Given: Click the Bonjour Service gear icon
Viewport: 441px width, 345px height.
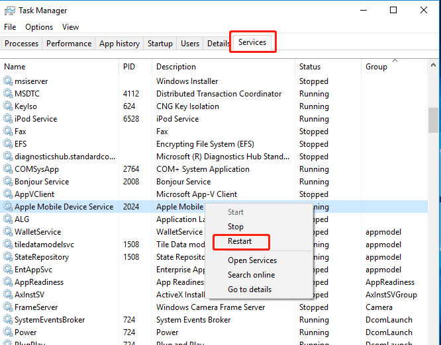Looking at the screenshot, I should click(x=8, y=182).
